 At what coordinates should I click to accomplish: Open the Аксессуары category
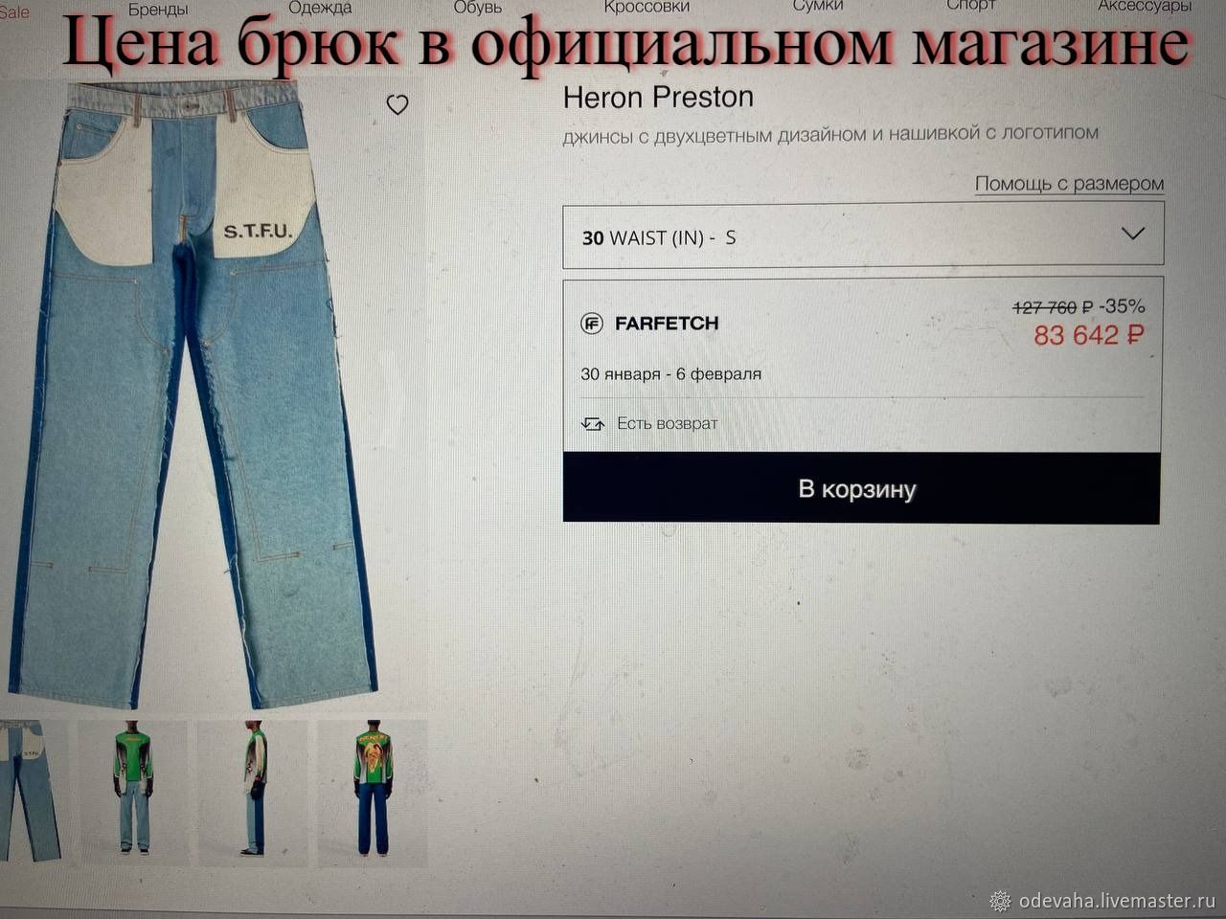[1145, 6]
